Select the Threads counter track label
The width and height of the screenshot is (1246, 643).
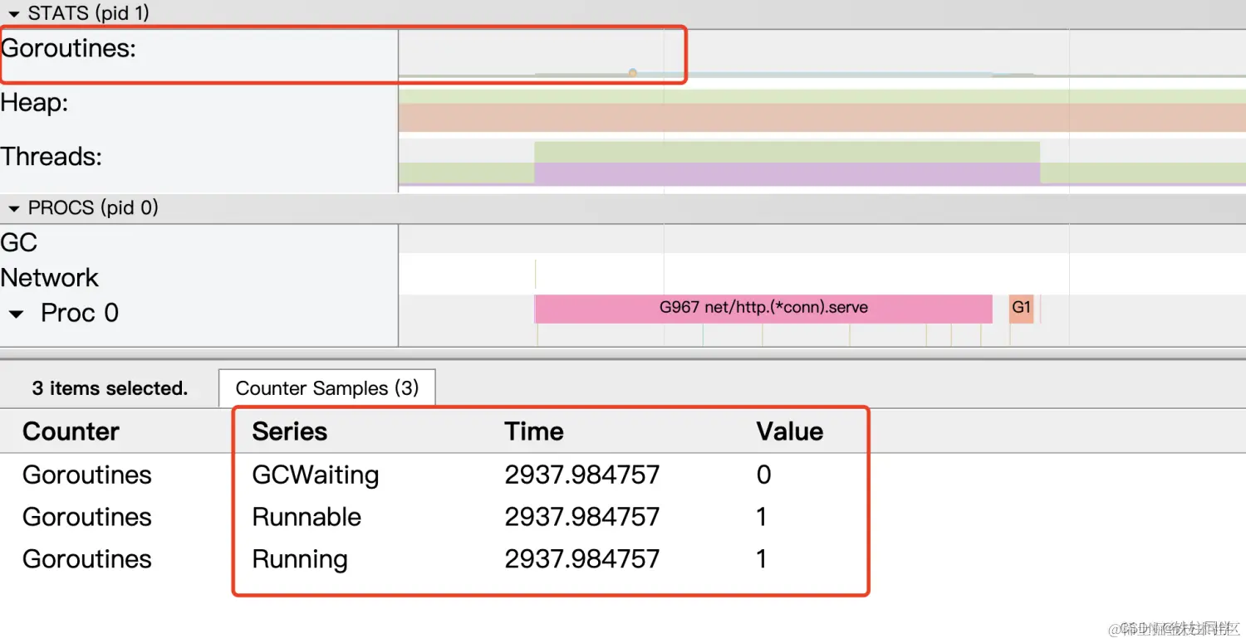tap(52, 156)
